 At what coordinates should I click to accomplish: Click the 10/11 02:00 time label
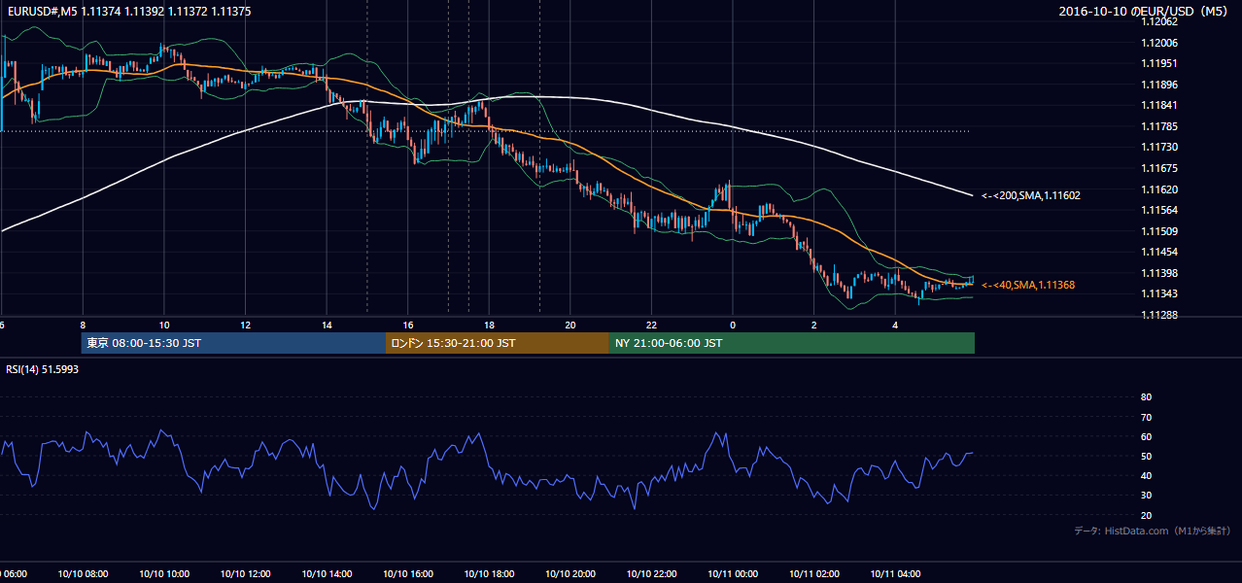point(813,574)
